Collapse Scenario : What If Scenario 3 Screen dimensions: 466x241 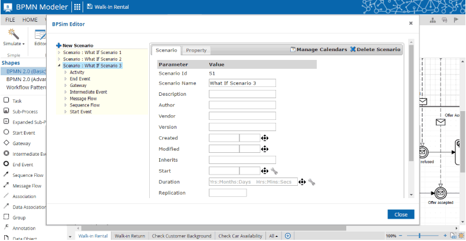(59, 66)
